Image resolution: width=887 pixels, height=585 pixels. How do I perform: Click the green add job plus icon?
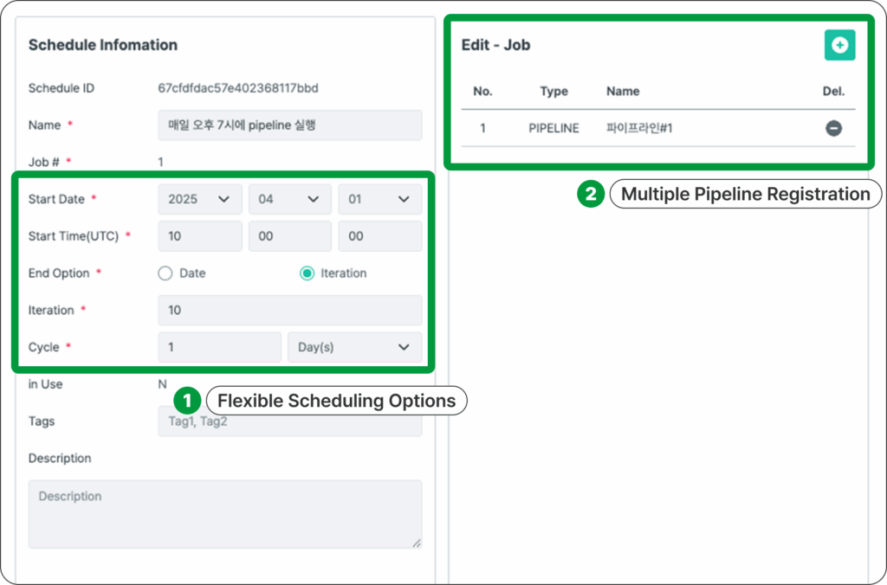(839, 45)
